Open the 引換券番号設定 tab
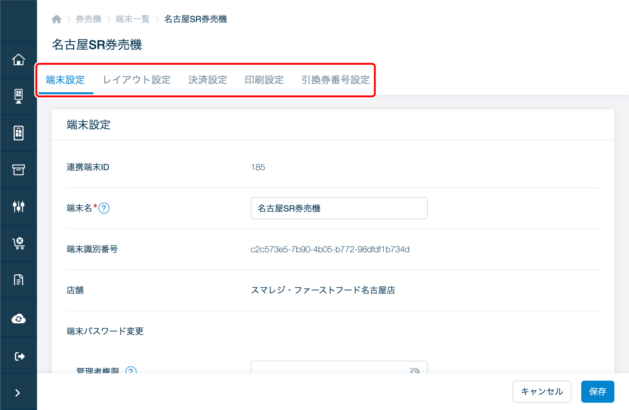629x410 pixels. [x=335, y=80]
